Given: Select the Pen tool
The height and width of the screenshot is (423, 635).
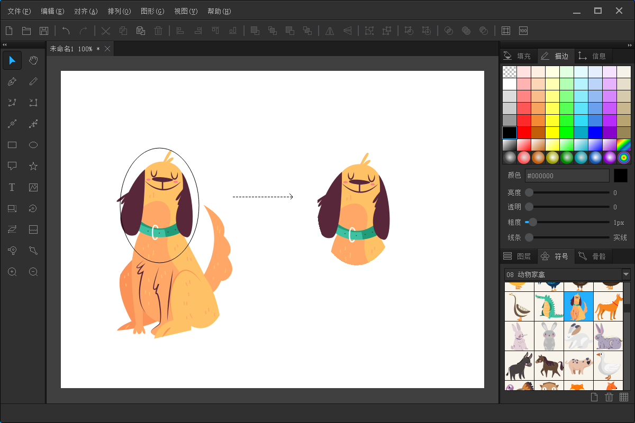Looking at the screenshot, I should point(12,81).
